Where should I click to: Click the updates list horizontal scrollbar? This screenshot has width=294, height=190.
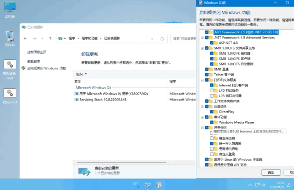click(x=121, y=162)
